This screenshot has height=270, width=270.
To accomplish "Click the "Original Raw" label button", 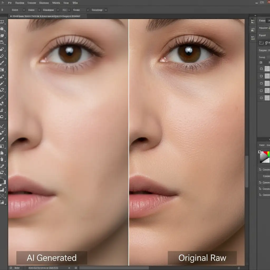I will click(x=202, y=258).
